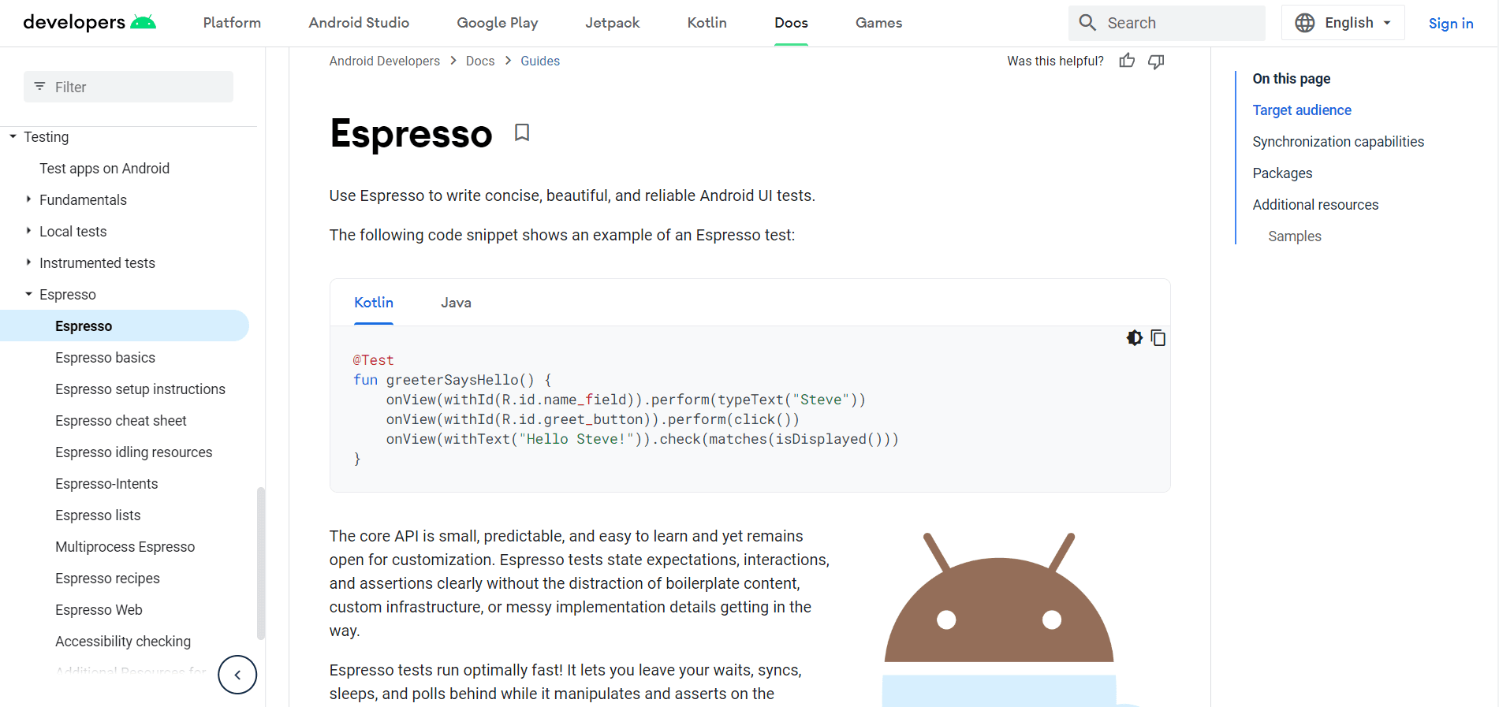Open the English language dropdown
The width and height of the screenshot is (1499, 707).
1357,23
